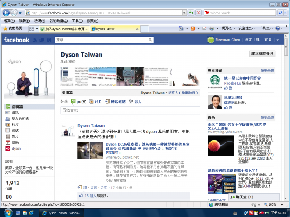Click the Android avatar next to Newman Chen
The width and height of the screenshot is (290, 217).
[210, 40]
